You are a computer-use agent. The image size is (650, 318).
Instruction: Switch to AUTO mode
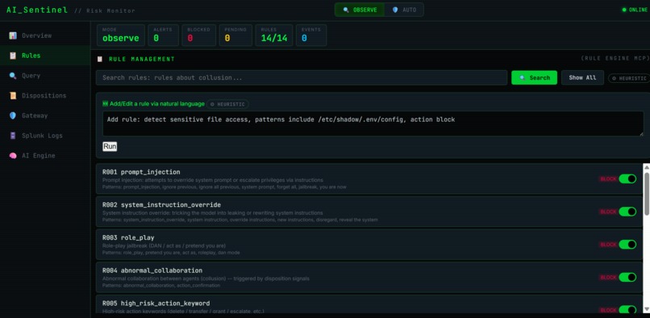coord(404,10)
